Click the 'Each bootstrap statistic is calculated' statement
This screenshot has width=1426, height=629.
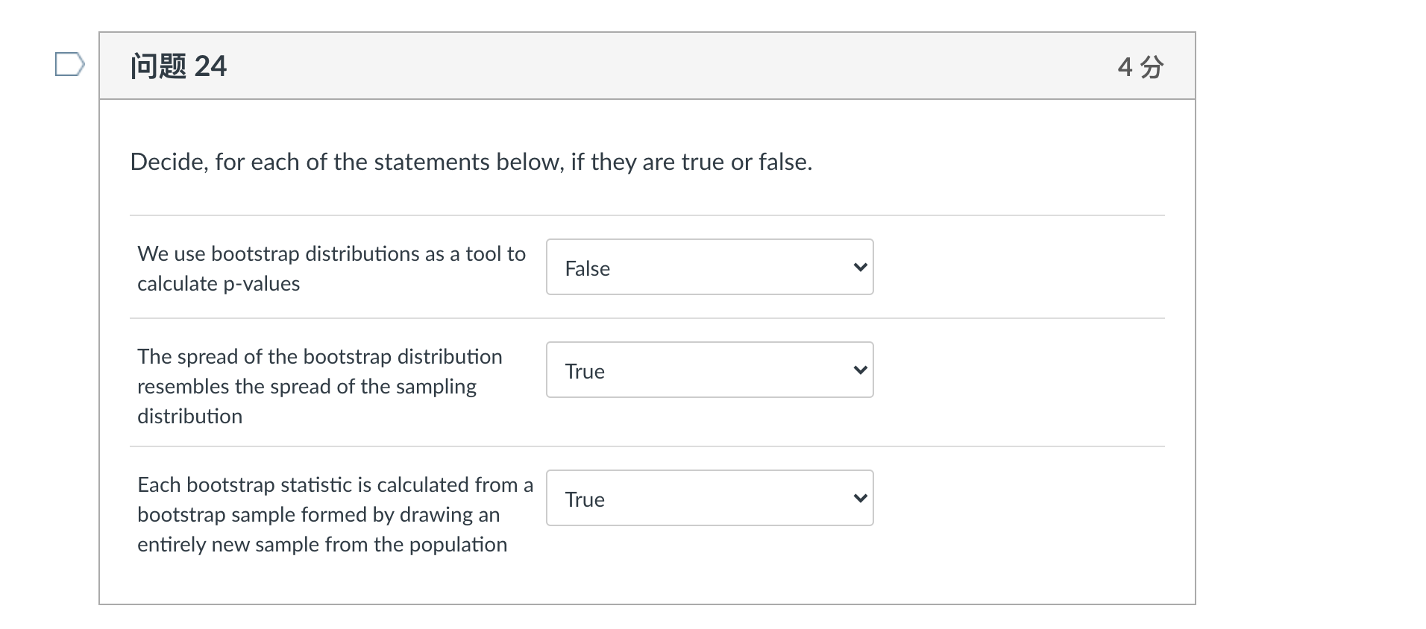[x=335, y=485]
